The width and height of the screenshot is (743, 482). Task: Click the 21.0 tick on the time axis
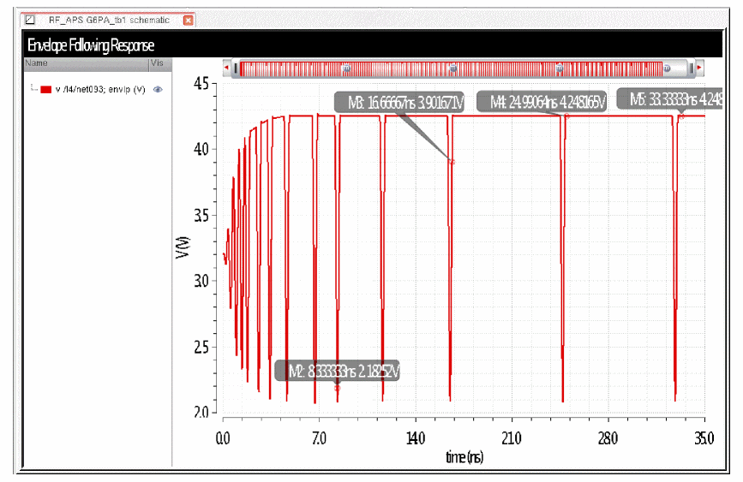[512, 438]
